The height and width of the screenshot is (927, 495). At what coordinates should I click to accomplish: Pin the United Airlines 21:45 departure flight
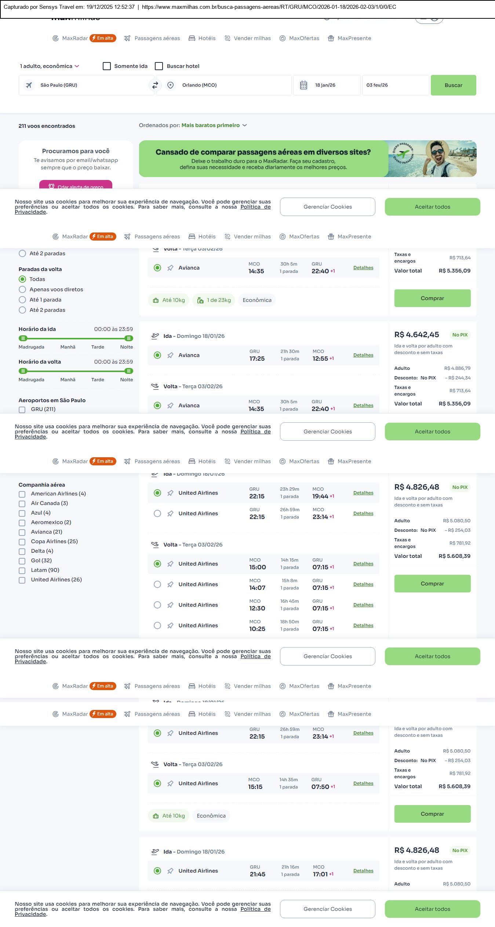(170, 871)
